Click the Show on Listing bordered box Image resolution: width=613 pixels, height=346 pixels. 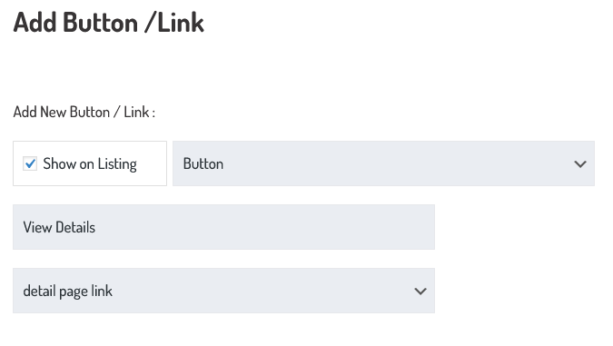(90, 163)
